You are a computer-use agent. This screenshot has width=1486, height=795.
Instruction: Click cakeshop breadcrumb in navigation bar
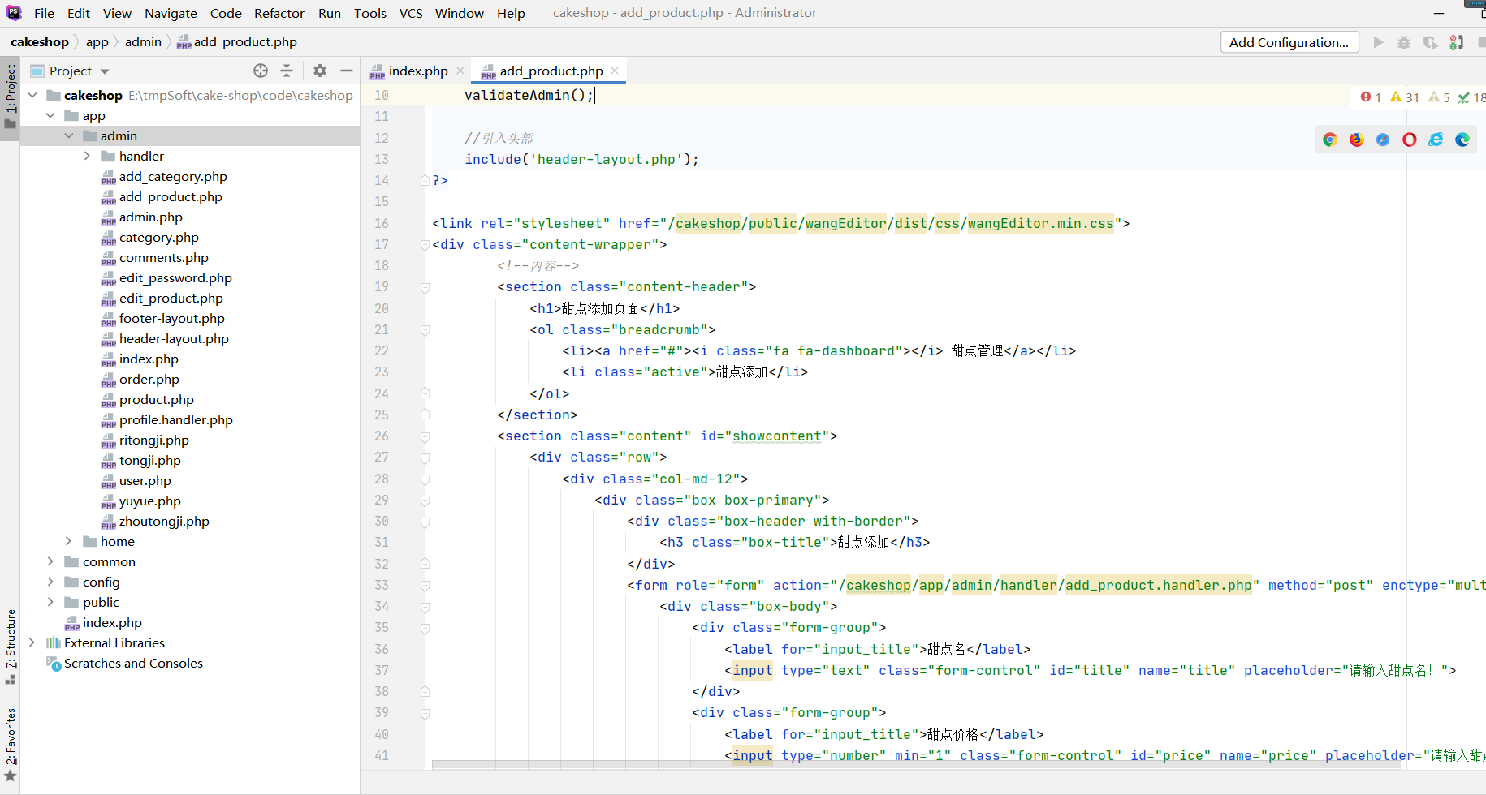(x=40, y=41)
